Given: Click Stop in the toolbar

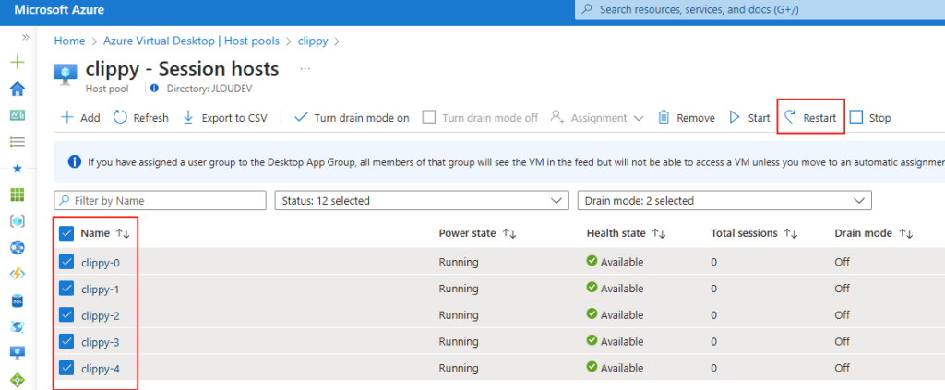Looking at the screenshot, I should click(870, 118).
